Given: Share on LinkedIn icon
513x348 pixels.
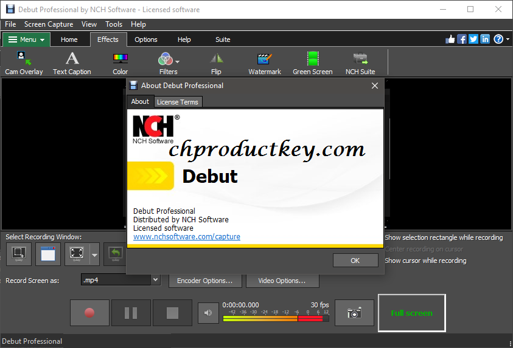Looking at the screenshot, I should pyautogui.click(x=485, y=39).
